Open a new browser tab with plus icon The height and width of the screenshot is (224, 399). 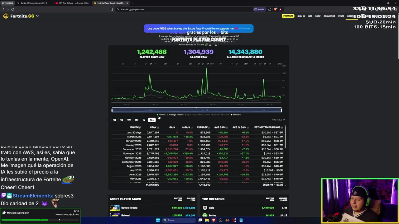[133, 3]
